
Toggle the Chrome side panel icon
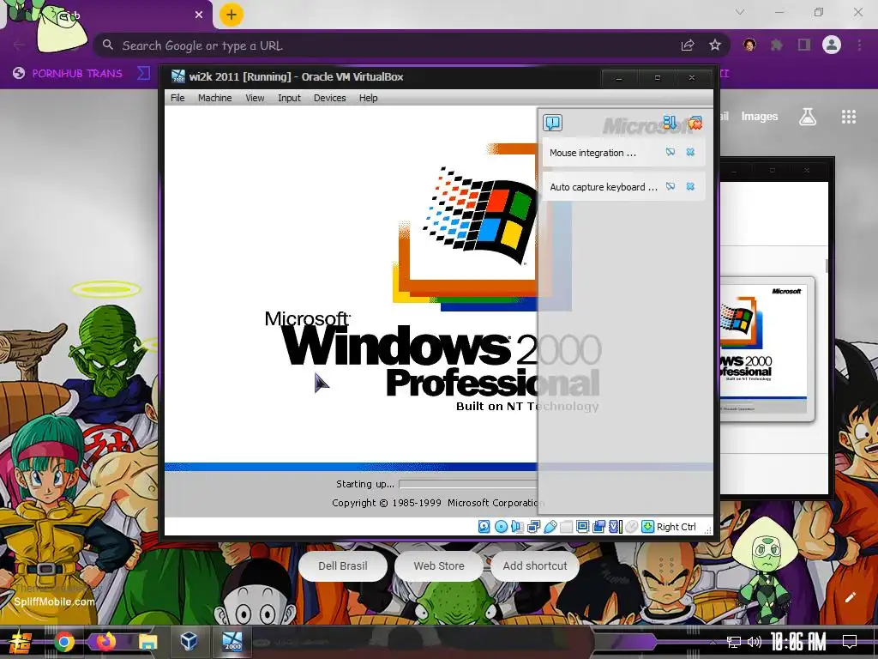[x=804, y=45]
